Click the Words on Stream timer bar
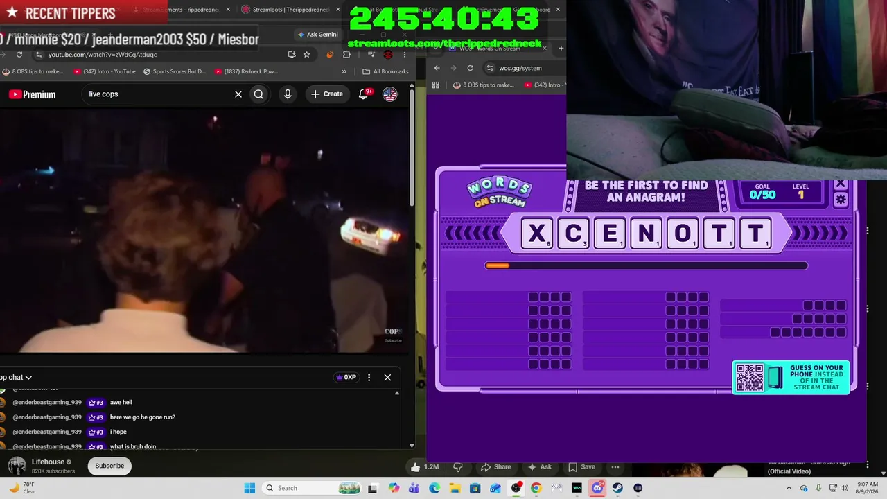The image size is (887, 499). pos(646,265)
